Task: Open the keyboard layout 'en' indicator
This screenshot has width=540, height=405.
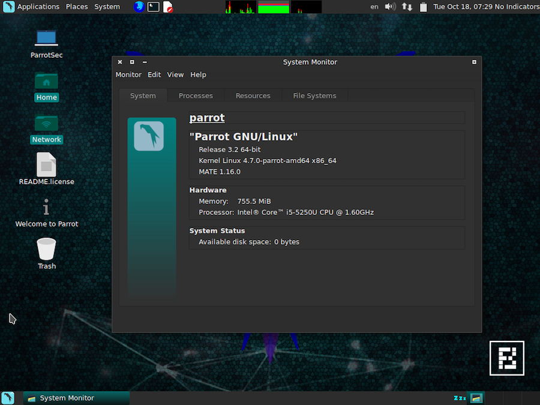Action: 374,7
